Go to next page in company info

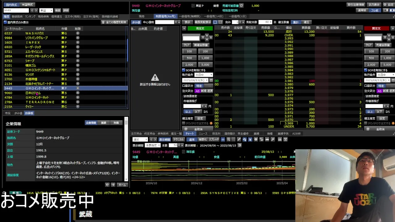tap(113, 185)
